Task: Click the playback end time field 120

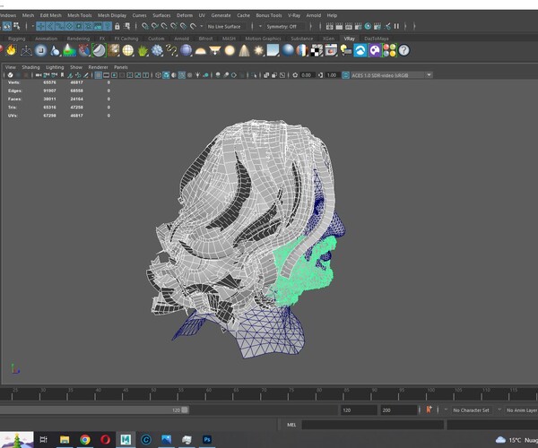Action: point(359,410)
